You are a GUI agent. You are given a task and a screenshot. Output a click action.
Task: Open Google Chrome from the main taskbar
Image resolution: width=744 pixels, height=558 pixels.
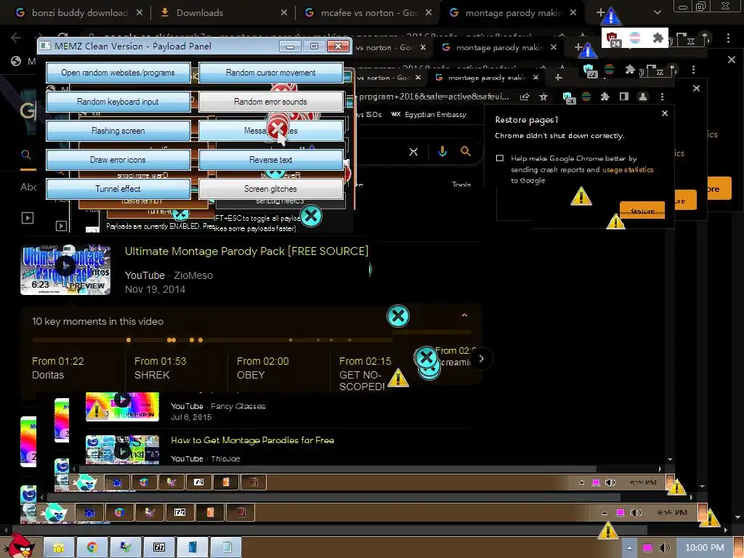92,548
